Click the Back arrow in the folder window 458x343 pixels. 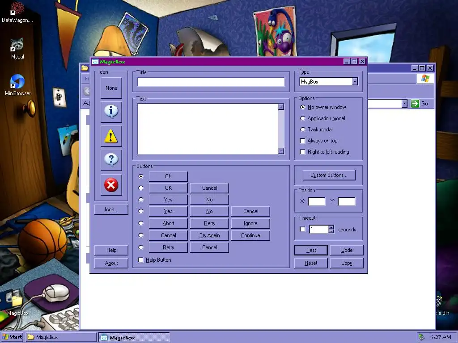(x=86, y=91)
